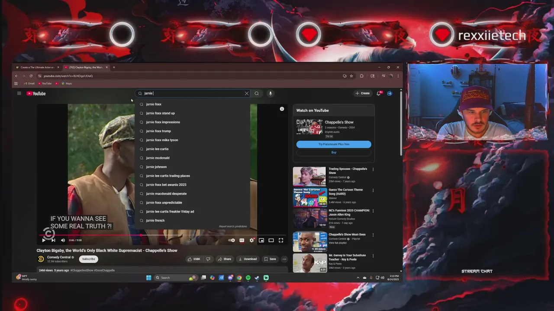Click the Buy button for Chappelle's Show
The width and height of the screenshot is (554, 311).
point(334,152)
